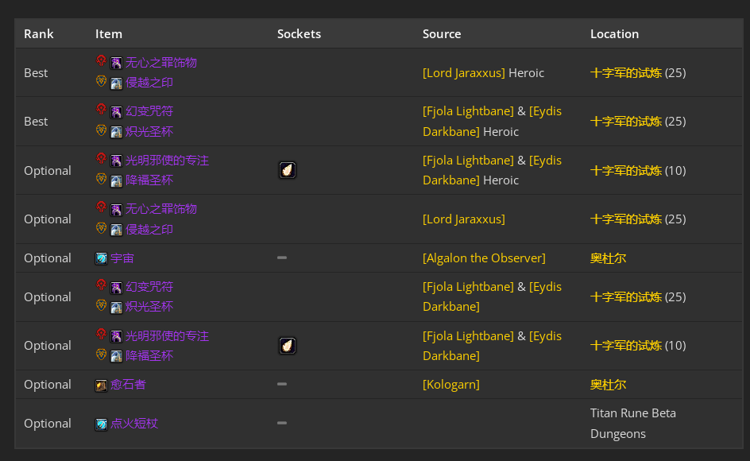Click the 点火短杖 item icon

[x=101, y=424]
